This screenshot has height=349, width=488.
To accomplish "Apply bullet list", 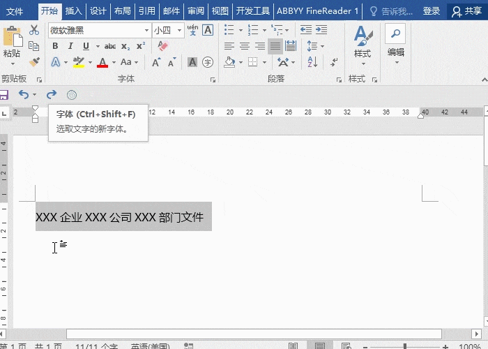I will coord(229,30).
